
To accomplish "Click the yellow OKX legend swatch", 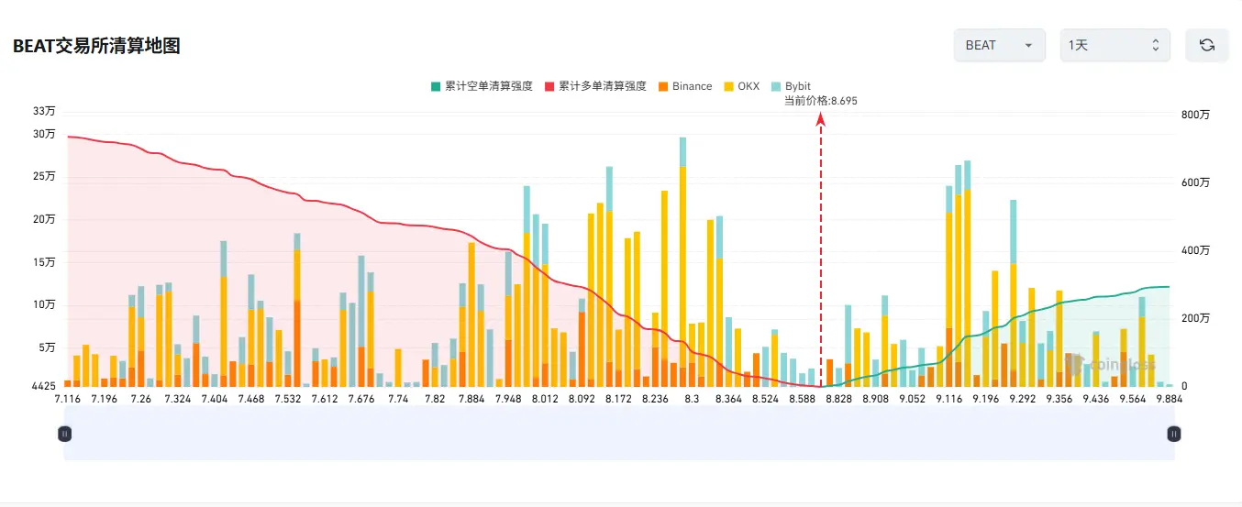I will (728, 86).
